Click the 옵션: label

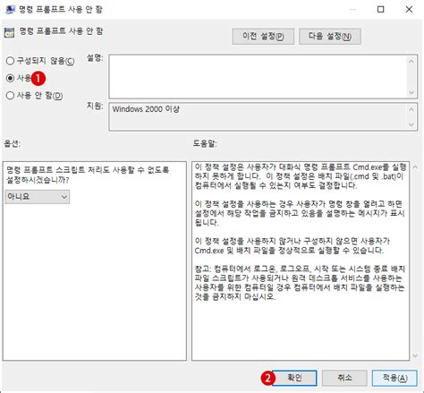coord(12,144)
